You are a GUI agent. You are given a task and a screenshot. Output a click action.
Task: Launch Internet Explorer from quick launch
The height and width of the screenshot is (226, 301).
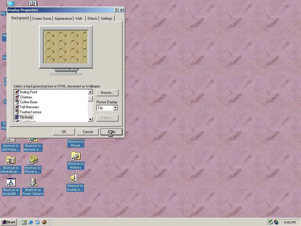pyautogui.click(x=31, y=222)
